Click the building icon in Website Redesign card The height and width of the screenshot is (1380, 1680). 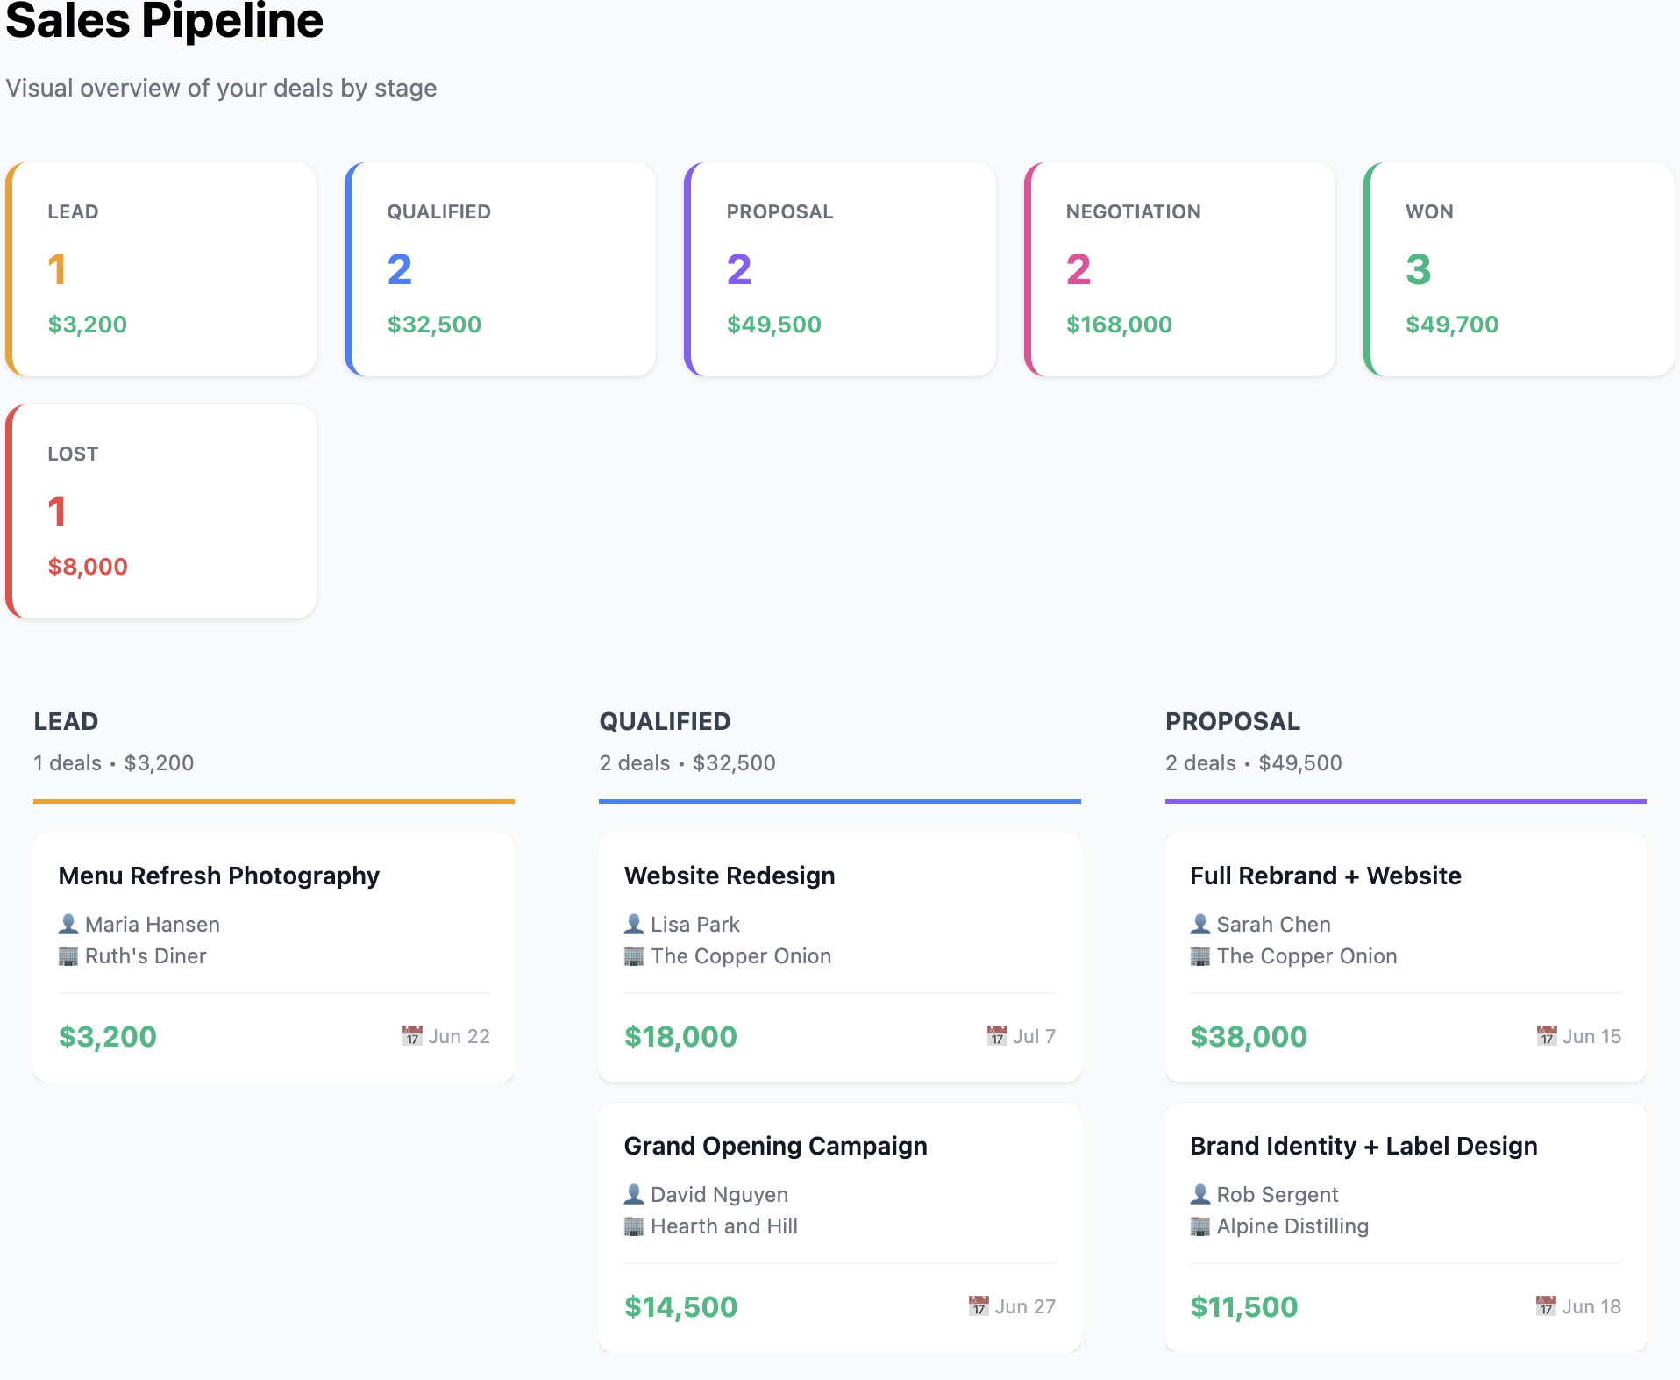pos(634,955)
